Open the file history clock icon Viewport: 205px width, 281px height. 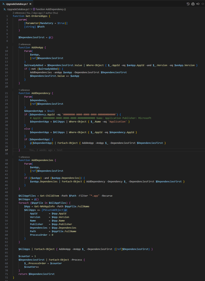click(x=188, y=4)
